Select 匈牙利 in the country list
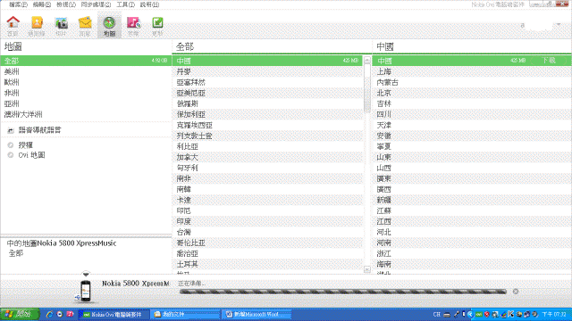 pos(268,168)
